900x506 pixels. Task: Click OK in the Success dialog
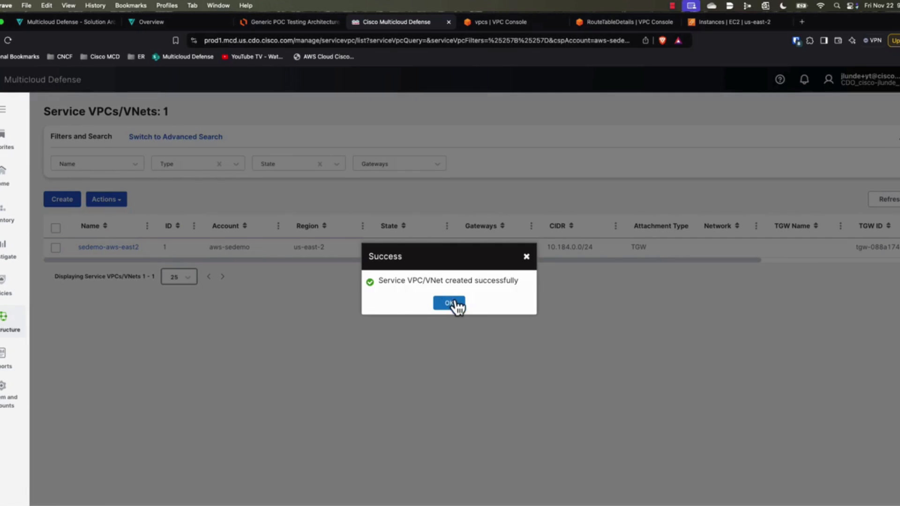coord(449,303)
